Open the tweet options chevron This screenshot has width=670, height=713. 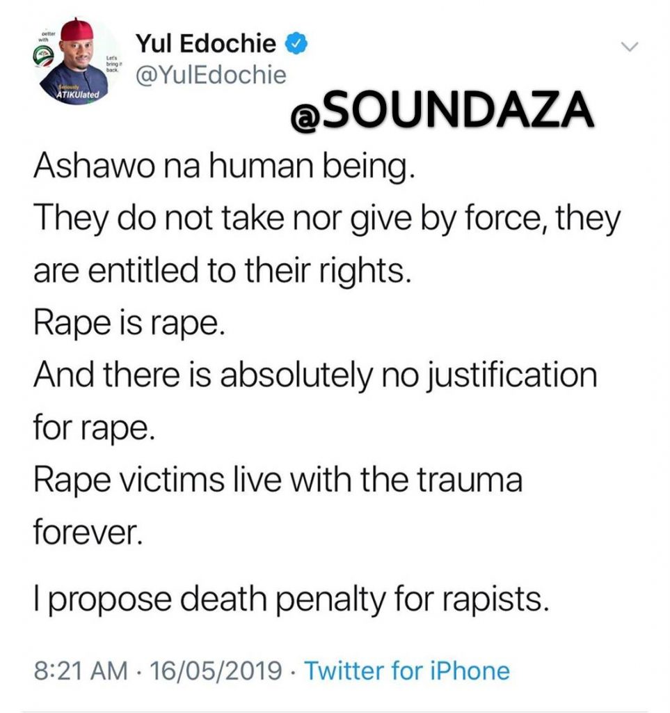pos(629,47)
